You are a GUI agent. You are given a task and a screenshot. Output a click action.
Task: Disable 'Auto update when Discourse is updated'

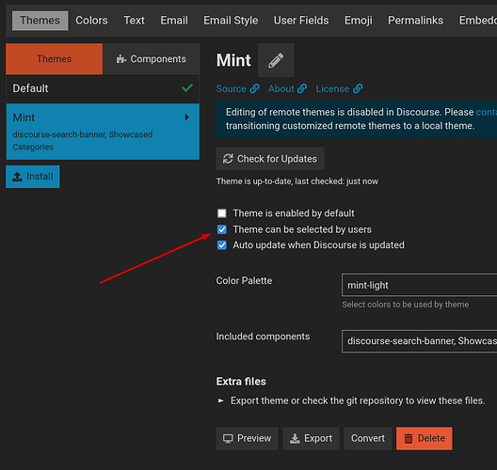[222, 245]
